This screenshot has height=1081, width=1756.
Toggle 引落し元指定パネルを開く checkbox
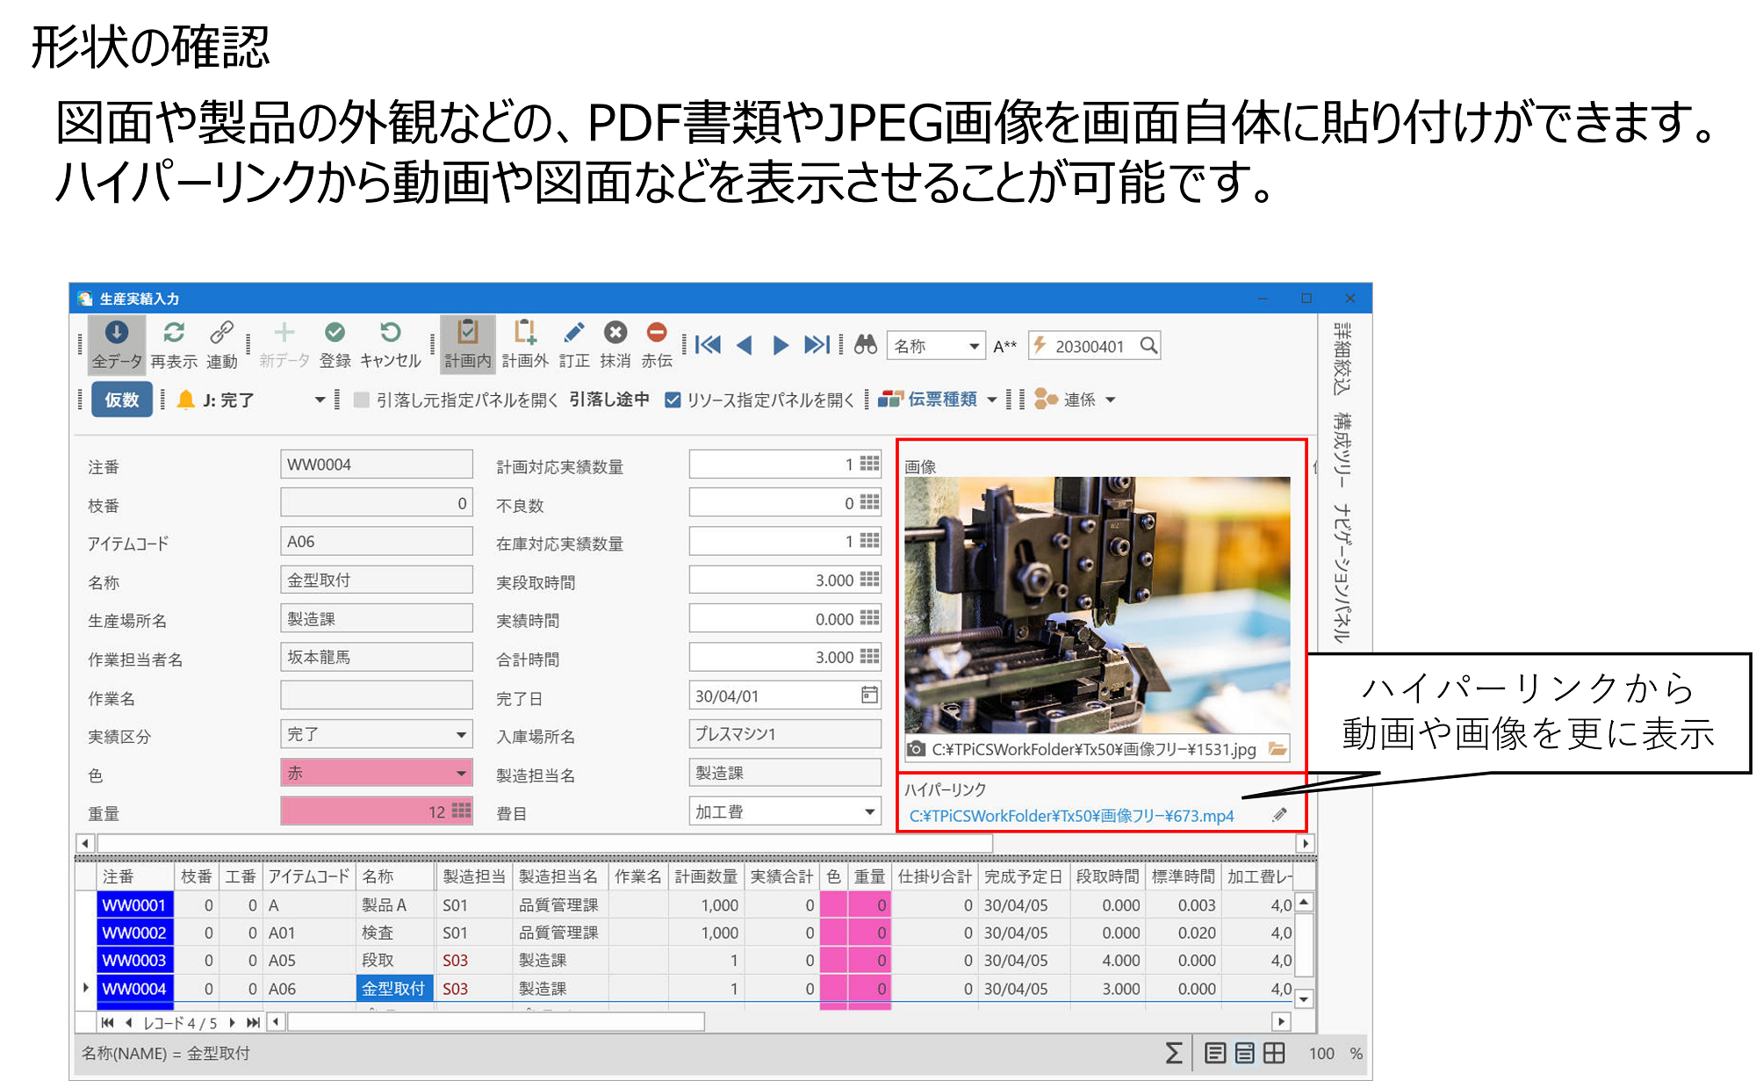click(x=361, y=400)
